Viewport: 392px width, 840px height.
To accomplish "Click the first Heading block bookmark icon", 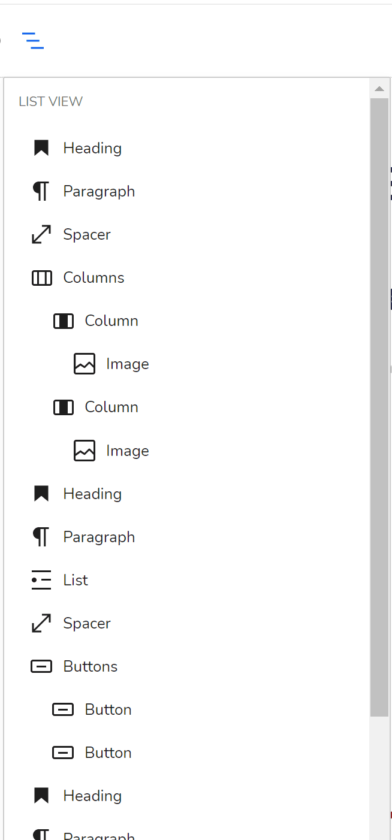I will pyautogui.click(x=41, y=148).
